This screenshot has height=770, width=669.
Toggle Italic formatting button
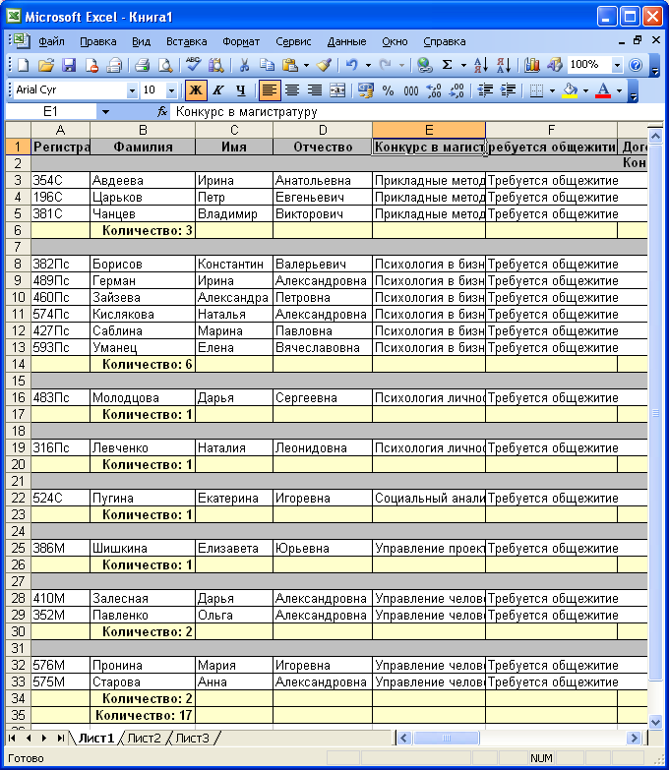click(217, 90)
